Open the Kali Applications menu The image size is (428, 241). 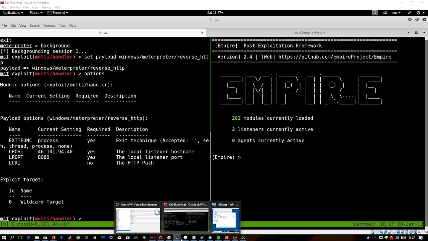pos(13,13)
